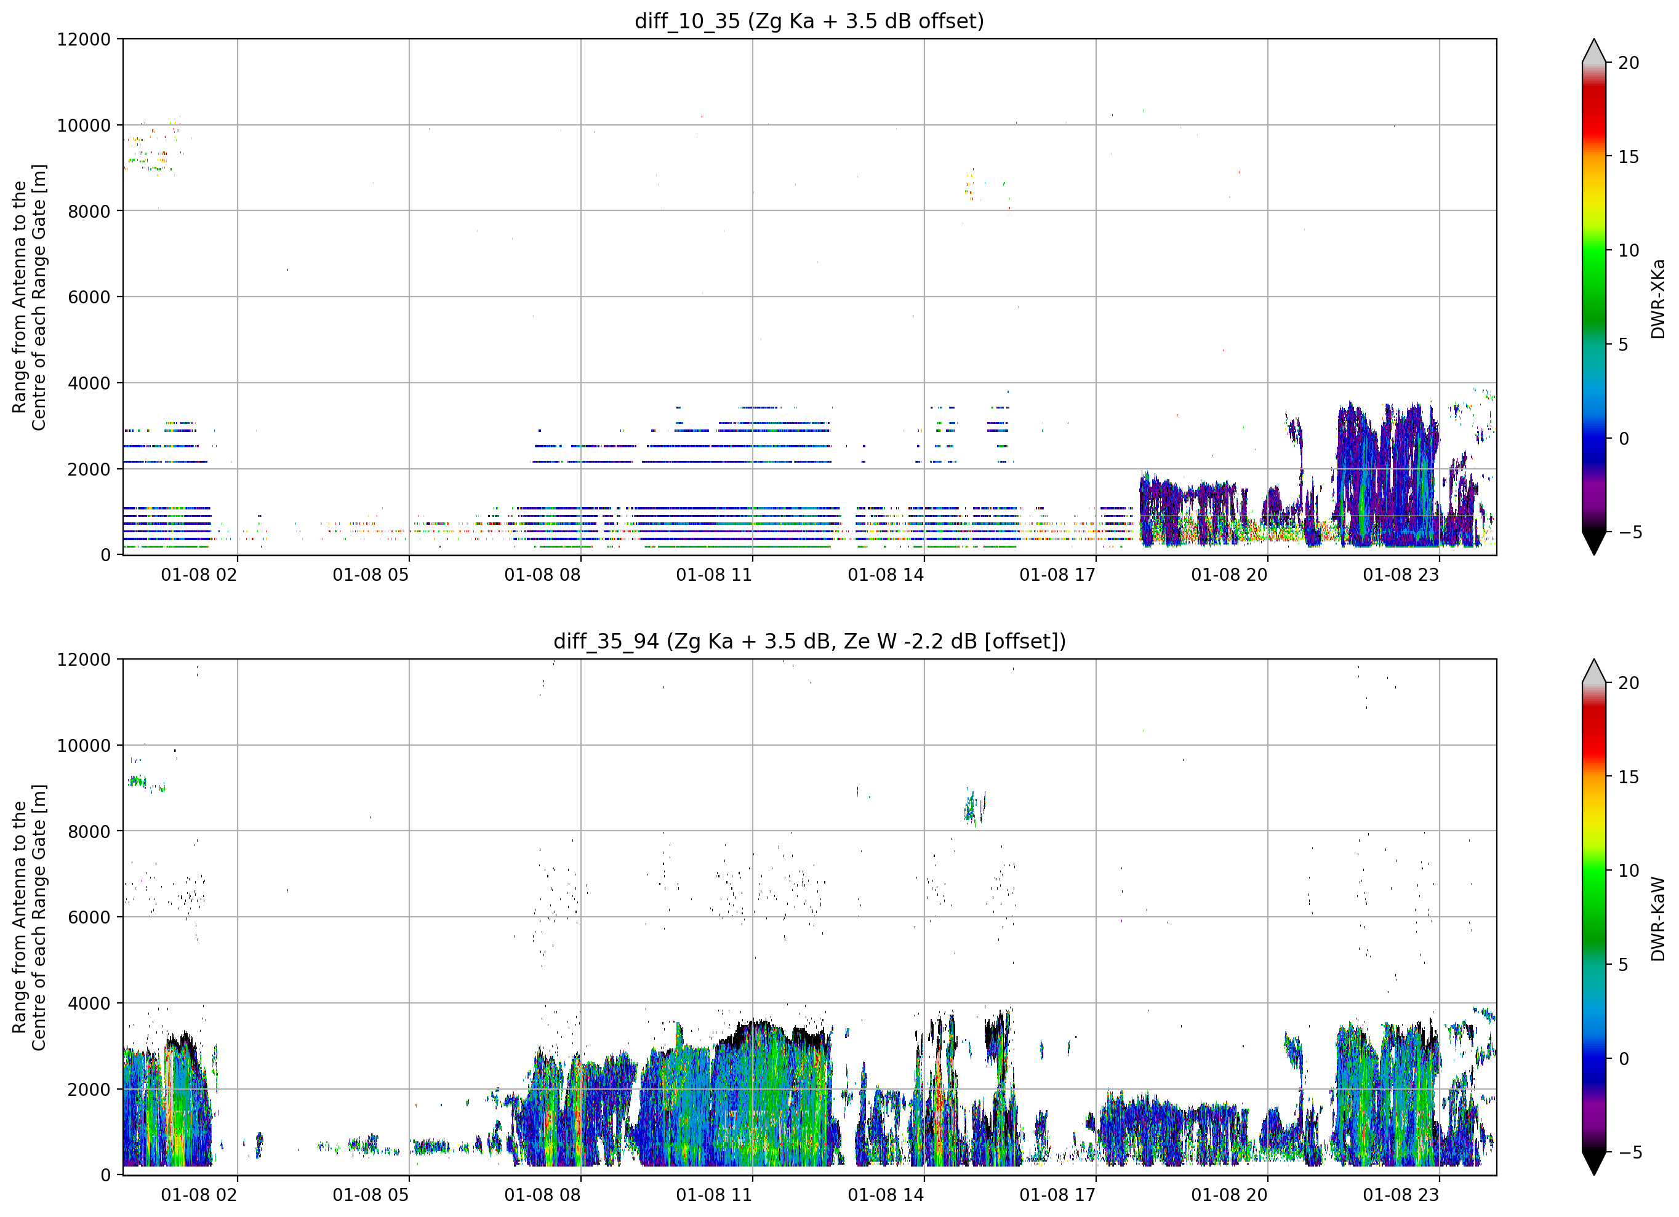Click the '4000' y-tick on the top plot
1679x1217 pixels.
tap(89, 383)
